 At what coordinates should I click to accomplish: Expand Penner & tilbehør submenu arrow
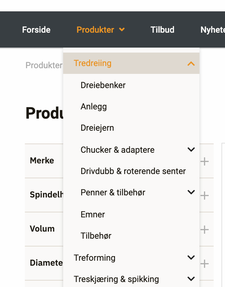tap(191, 192)
